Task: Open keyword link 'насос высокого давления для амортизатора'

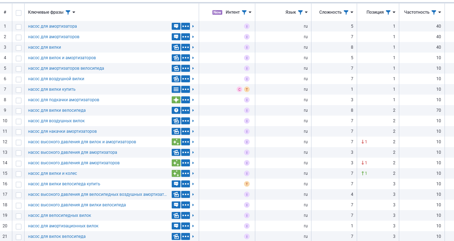Action: coord(73,152)
